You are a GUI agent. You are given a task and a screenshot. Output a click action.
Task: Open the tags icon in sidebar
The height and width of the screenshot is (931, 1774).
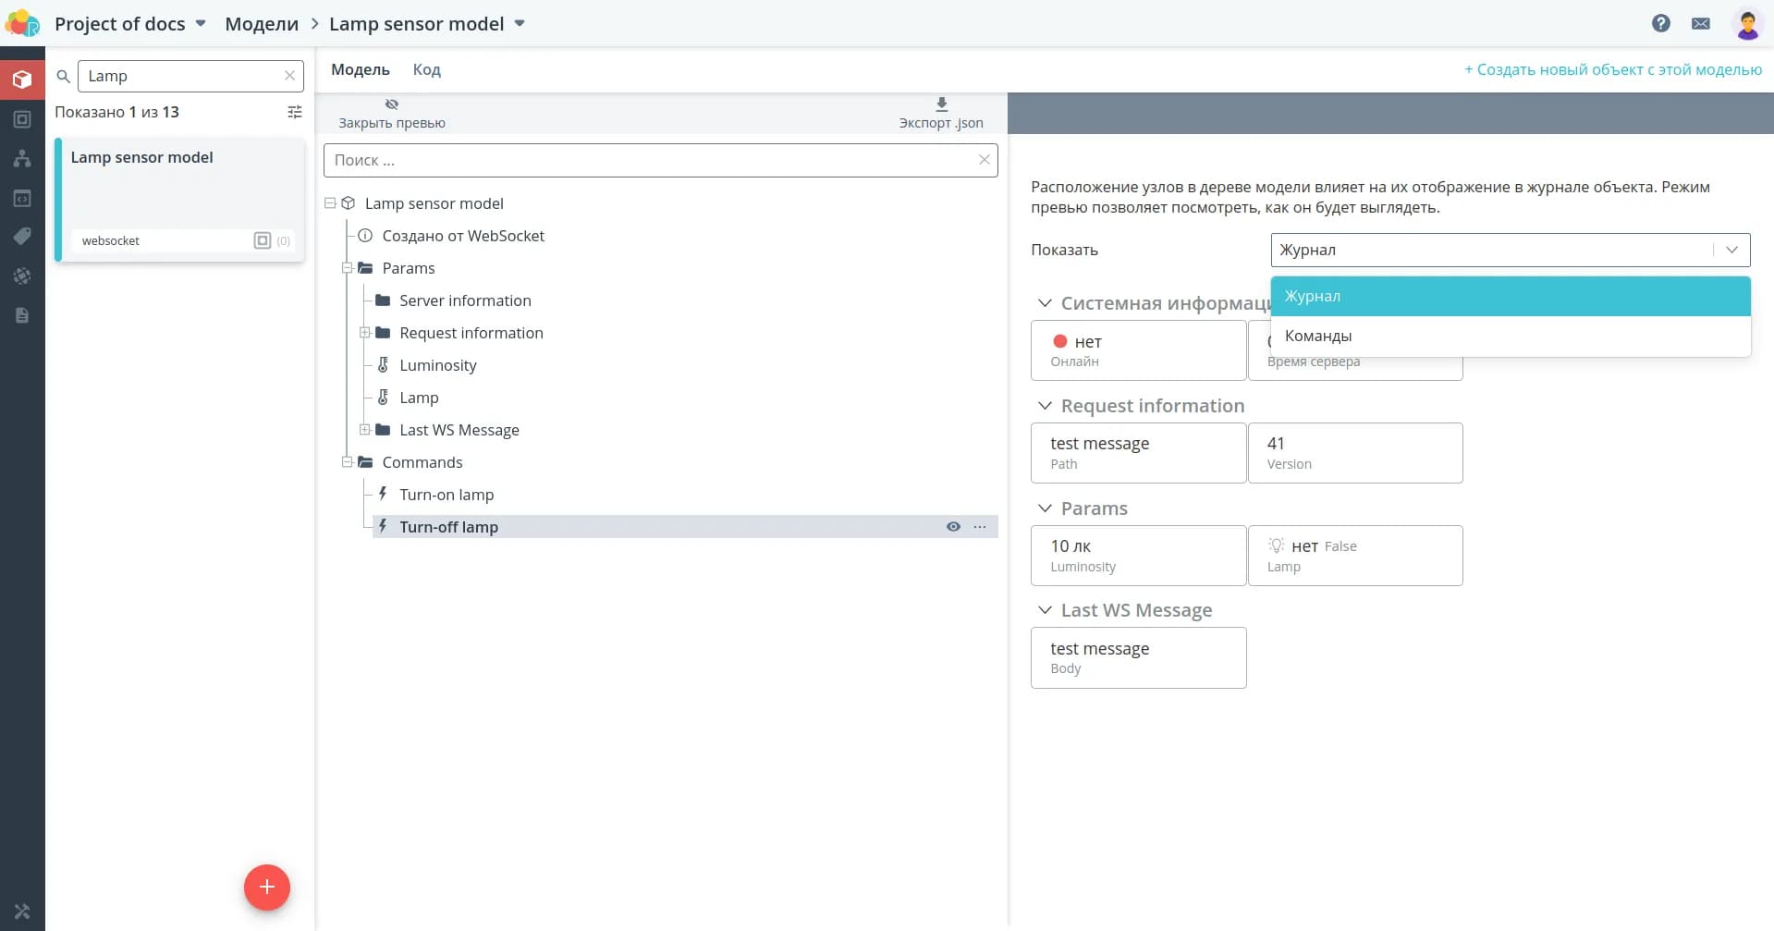coord(22,237)
